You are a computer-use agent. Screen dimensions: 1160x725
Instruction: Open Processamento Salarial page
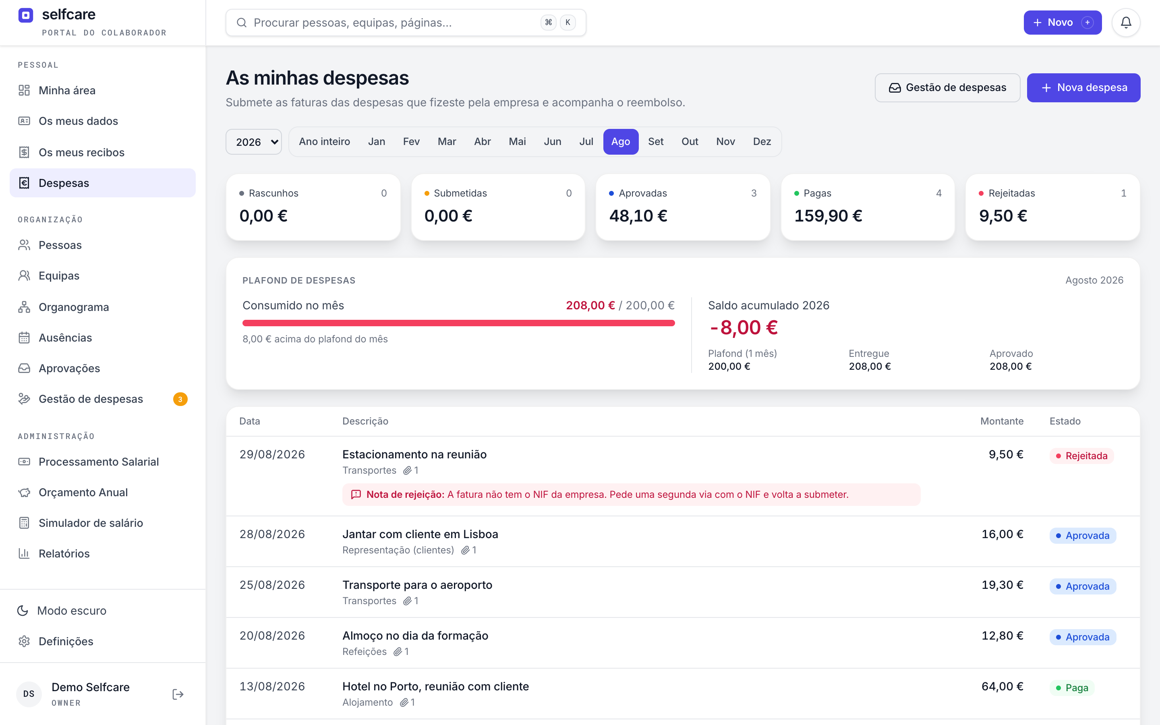click(x=103, y=462)
